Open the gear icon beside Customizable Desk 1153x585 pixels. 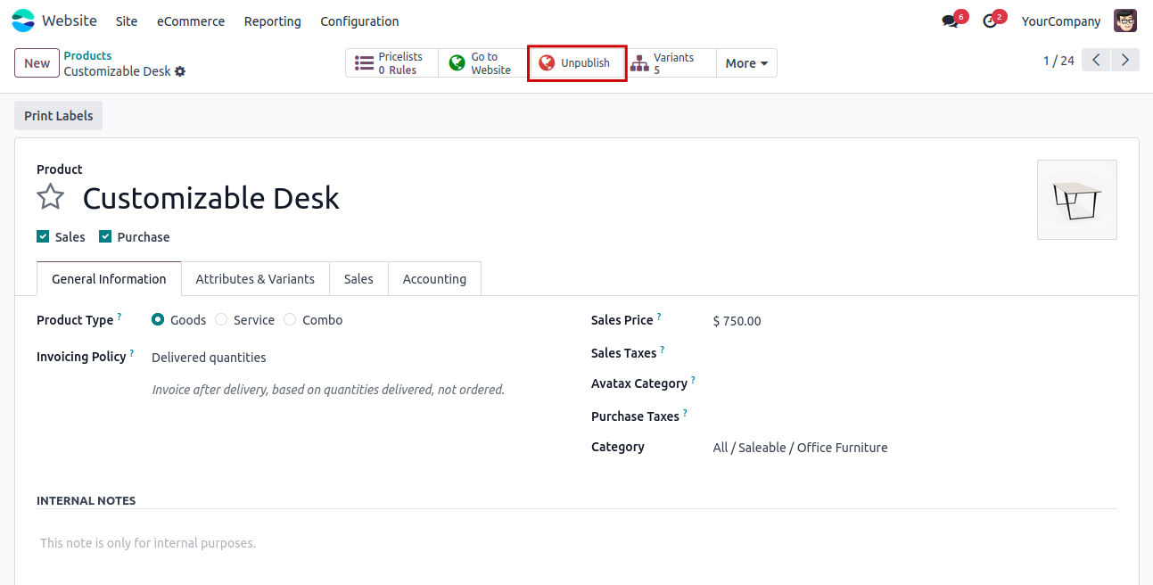click(180, 71)
